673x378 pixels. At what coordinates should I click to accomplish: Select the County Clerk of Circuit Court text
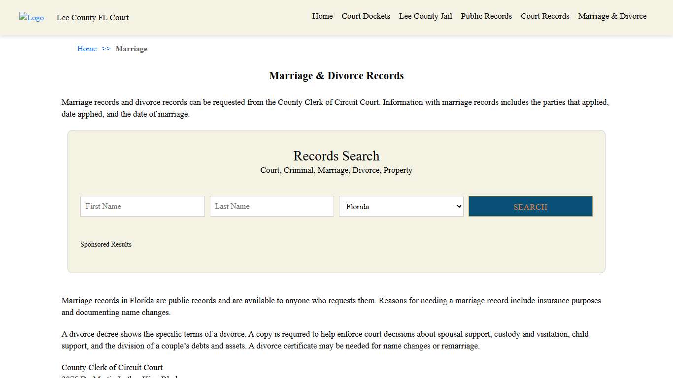(x=112, y=367)
